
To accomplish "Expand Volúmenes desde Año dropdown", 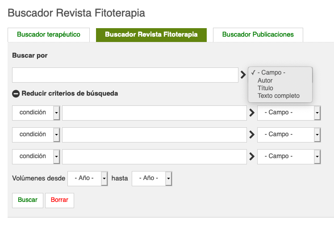I will [x=88, y=179].
